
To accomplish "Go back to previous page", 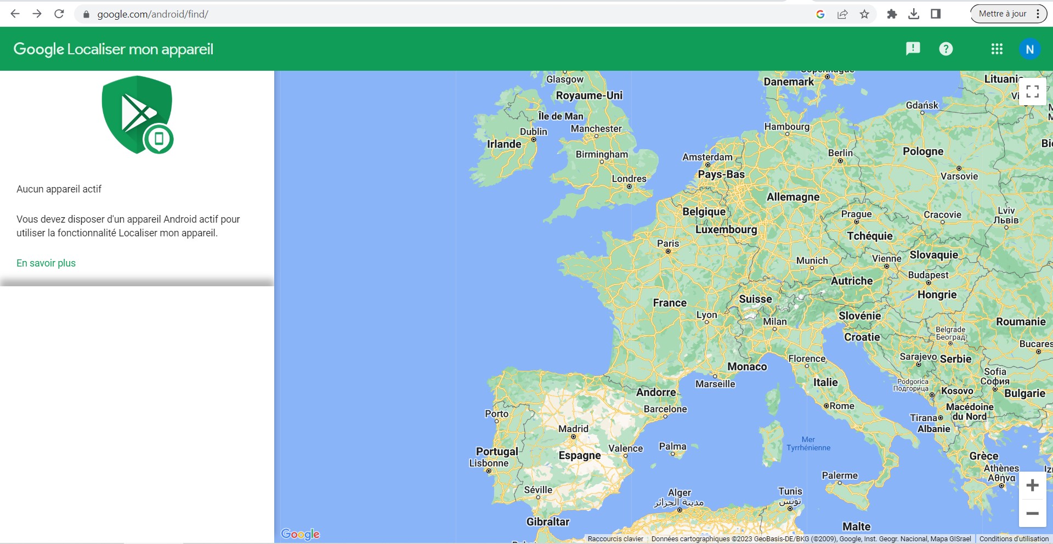I will (15, 14).
